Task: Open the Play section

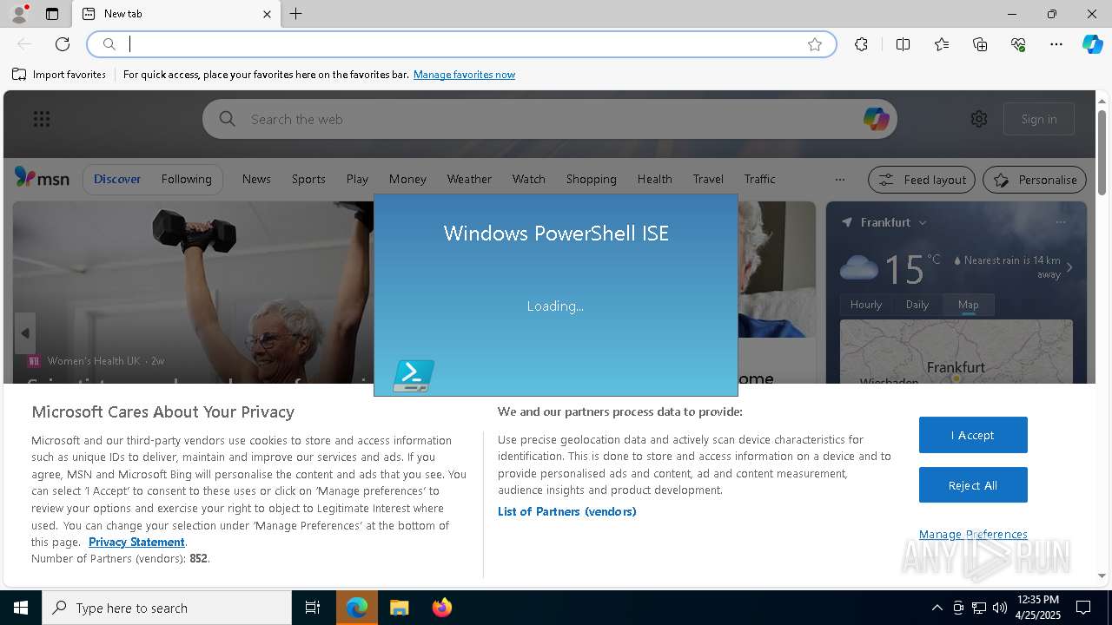Action: coord(357,179)
